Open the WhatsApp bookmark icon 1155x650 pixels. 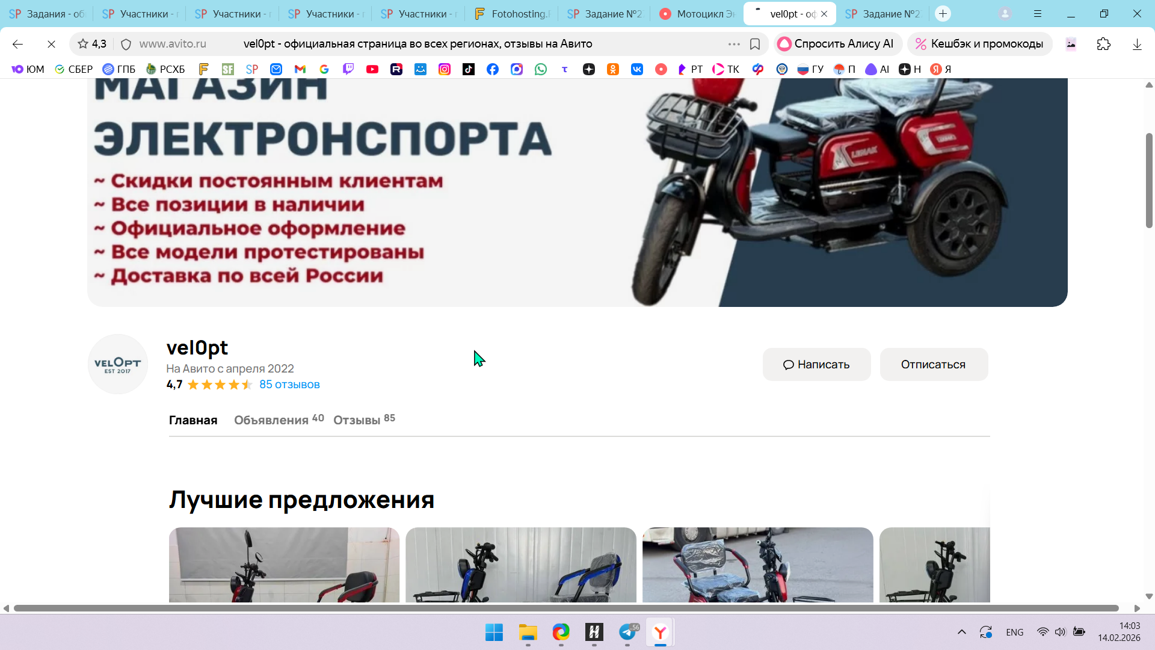[541, 69]
